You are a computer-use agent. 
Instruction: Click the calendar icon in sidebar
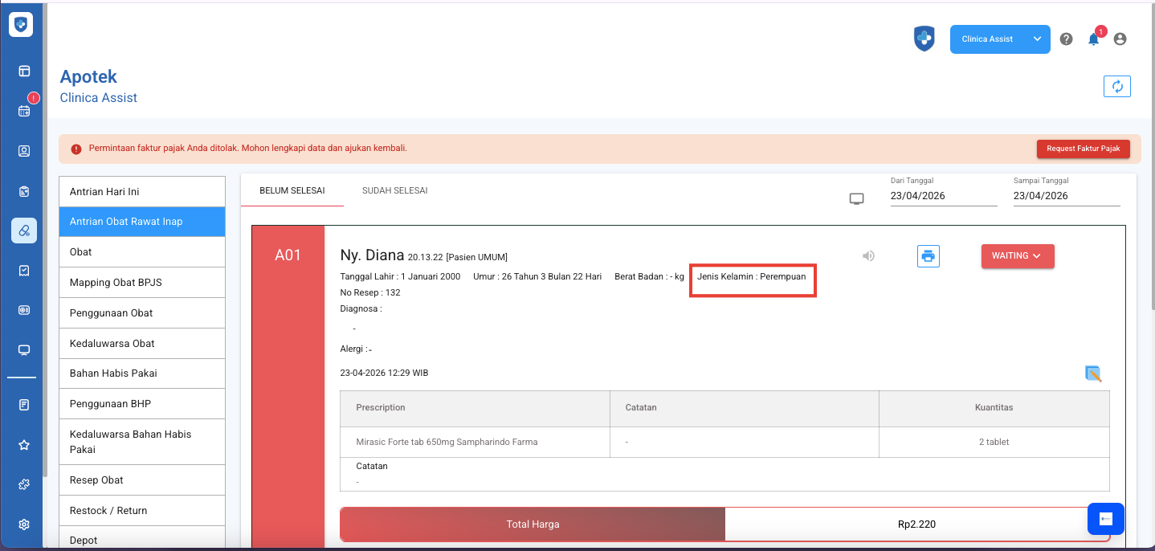24,111
